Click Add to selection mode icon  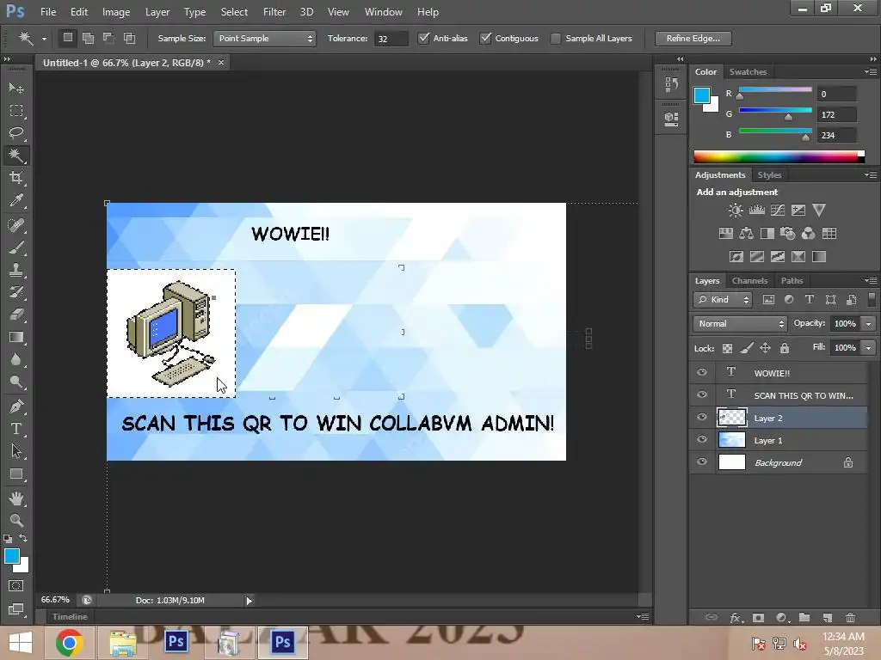pyautogui.click(x=89, y=38)
